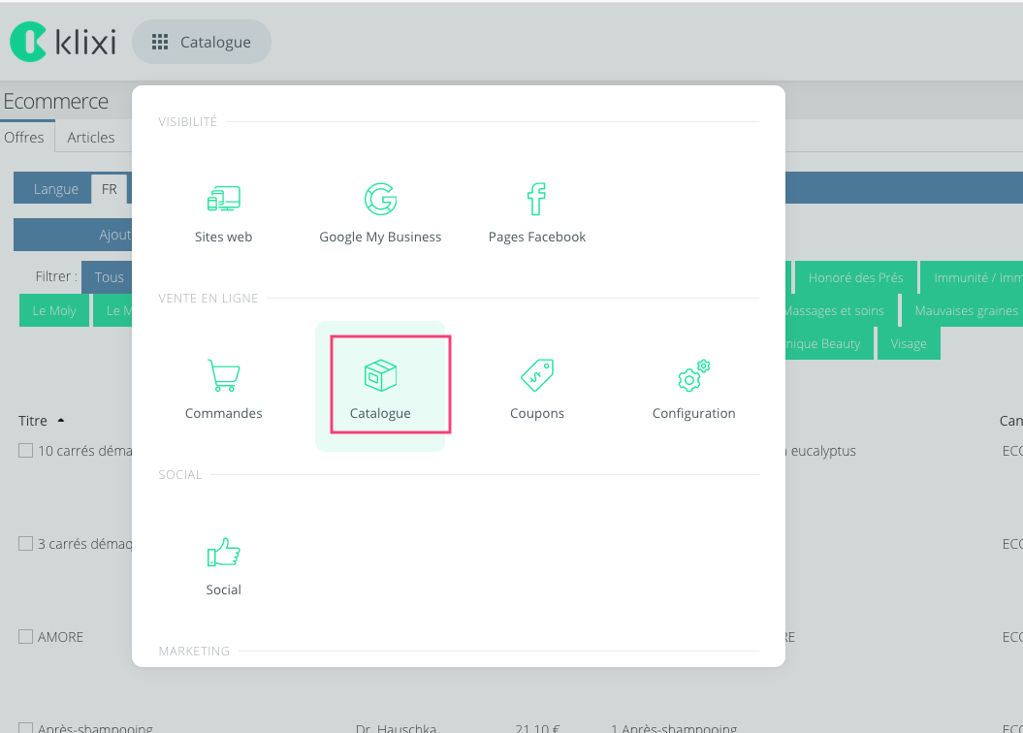Click the klixi logo
The image size is (1023, 733).
pos(63,42)
